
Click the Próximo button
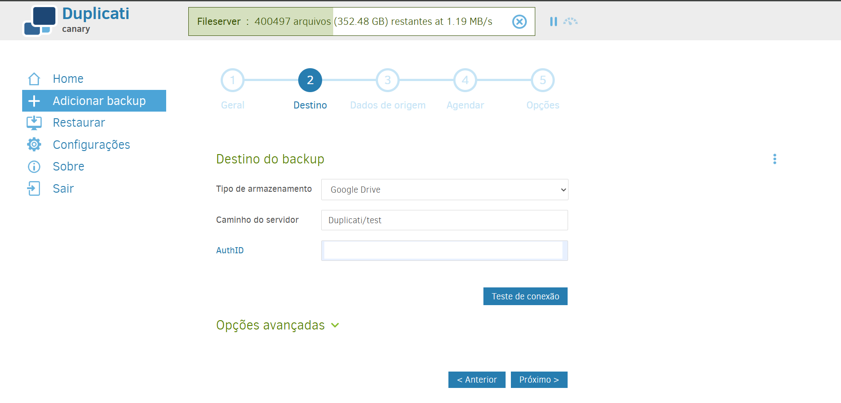[x=539, y=380]
